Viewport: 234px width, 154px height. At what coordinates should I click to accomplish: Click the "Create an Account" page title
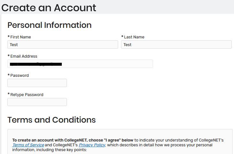49,8
